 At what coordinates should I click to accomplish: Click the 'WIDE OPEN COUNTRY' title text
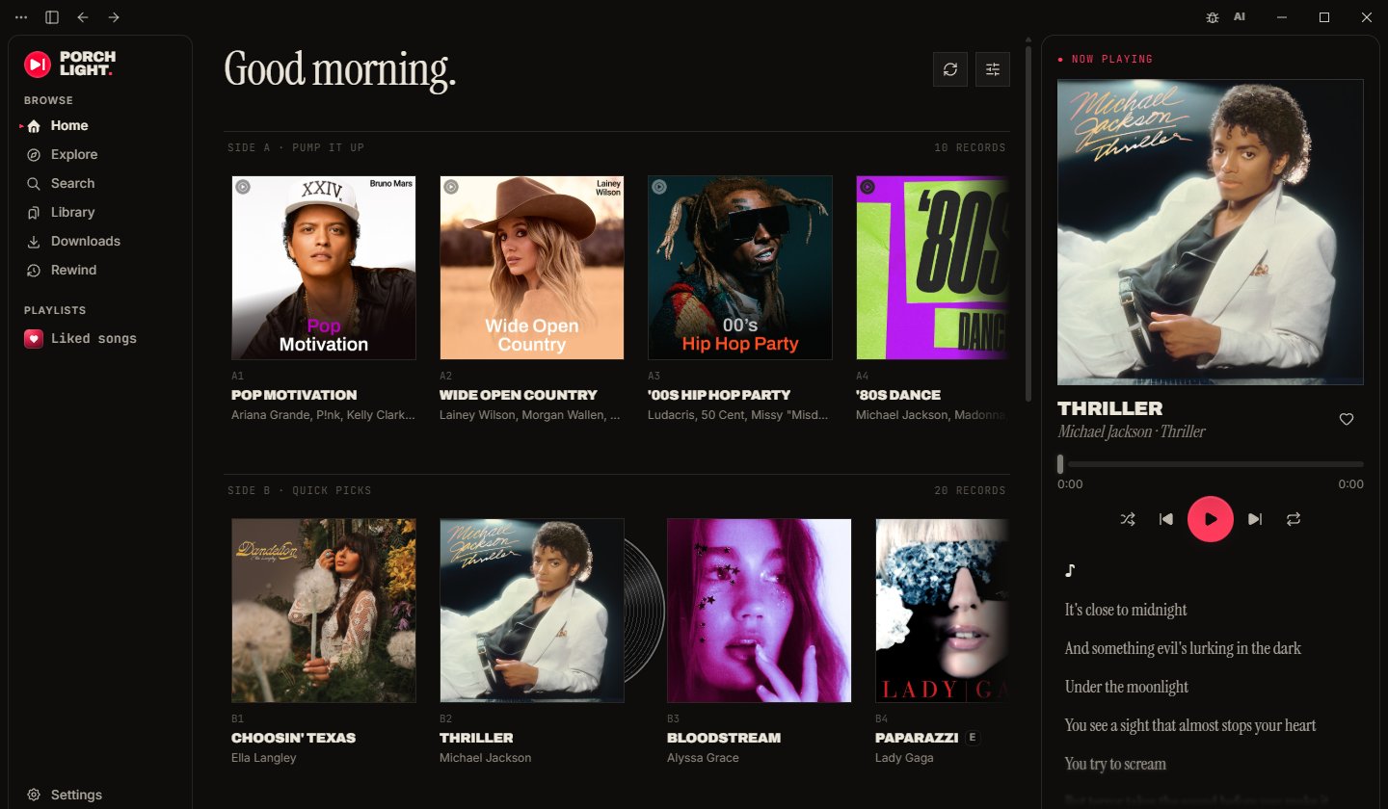[x=519, y=395]
